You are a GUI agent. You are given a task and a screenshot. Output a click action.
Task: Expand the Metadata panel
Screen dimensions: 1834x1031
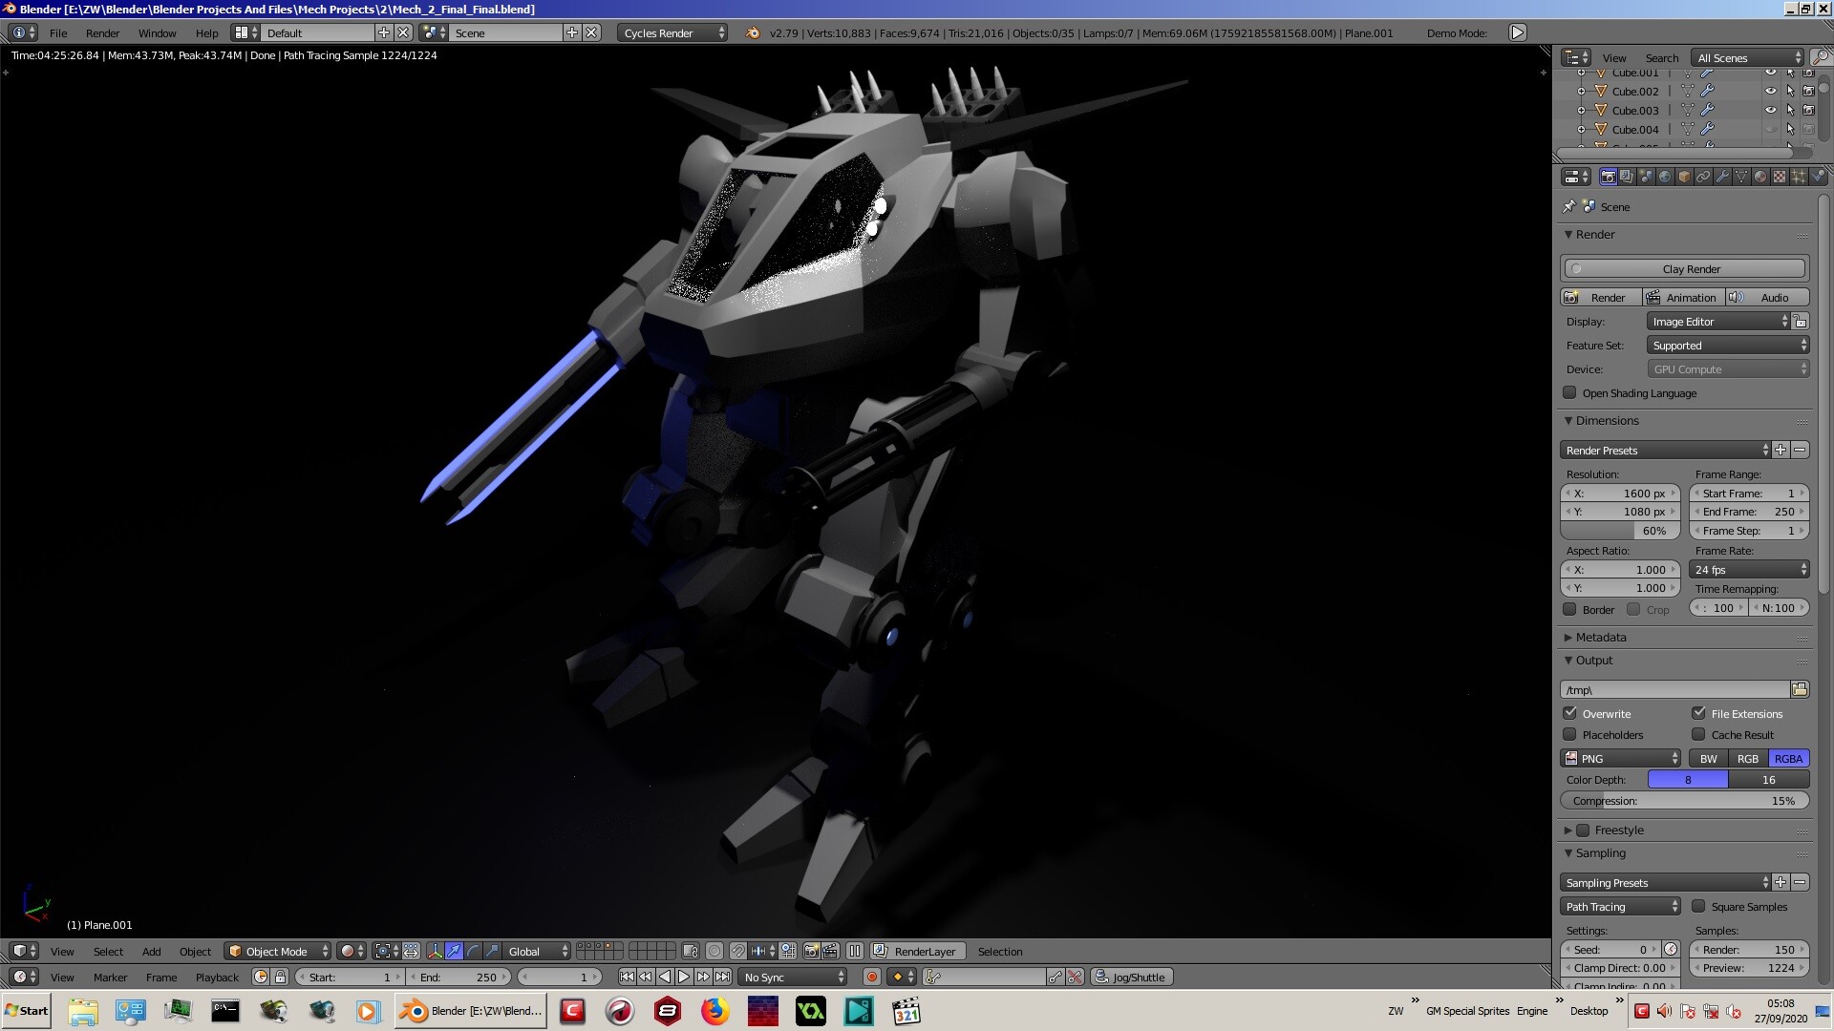(x=1600, y=637)
